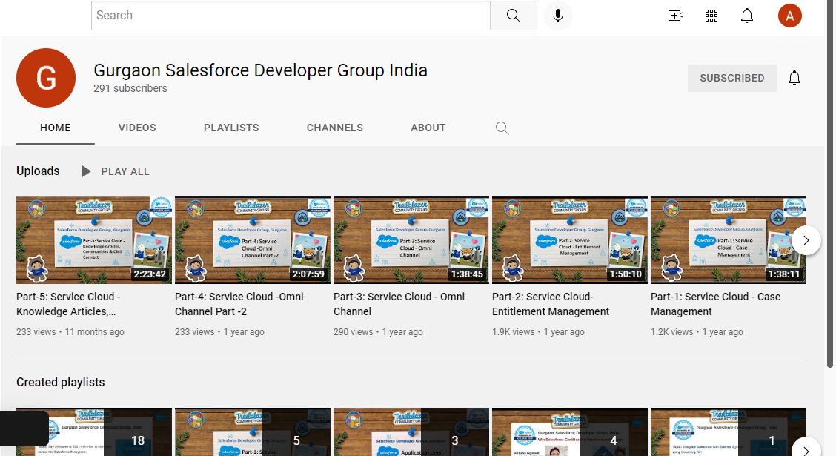
Task: Open the playlist with 1 video
Action: tap(729, 432)
